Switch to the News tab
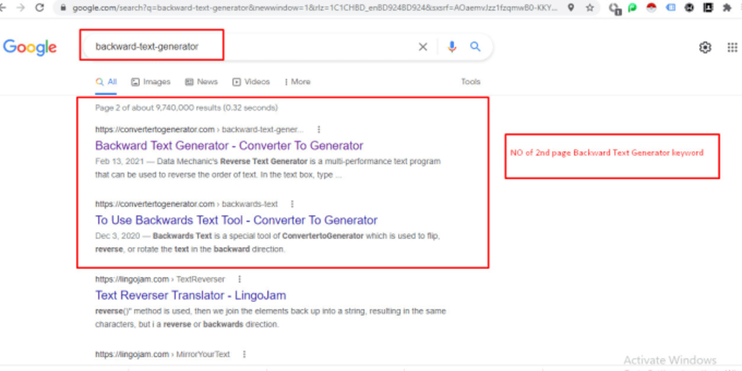This screenshot has width=742, height=371. coord(202,82)
